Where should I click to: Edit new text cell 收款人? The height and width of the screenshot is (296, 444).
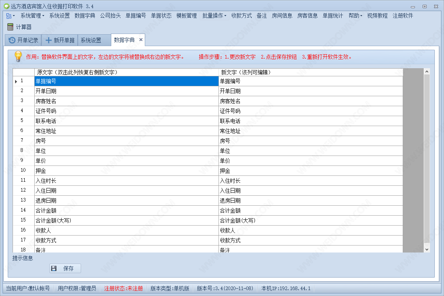coord(311,230)
